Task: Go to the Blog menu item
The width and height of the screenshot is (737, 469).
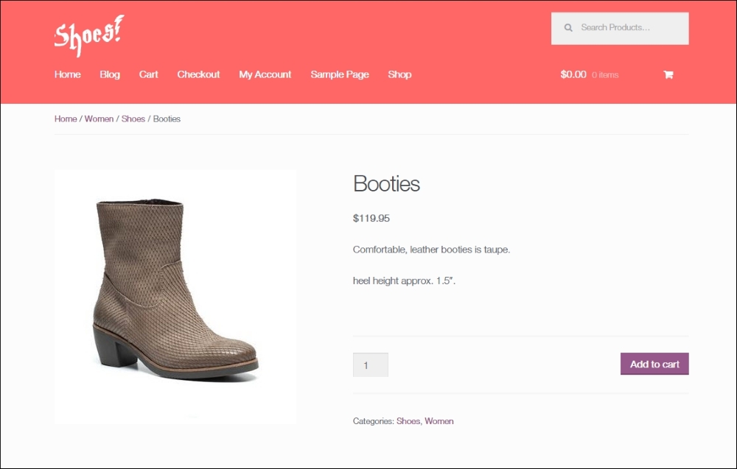Action: click(x=110, y=74)
